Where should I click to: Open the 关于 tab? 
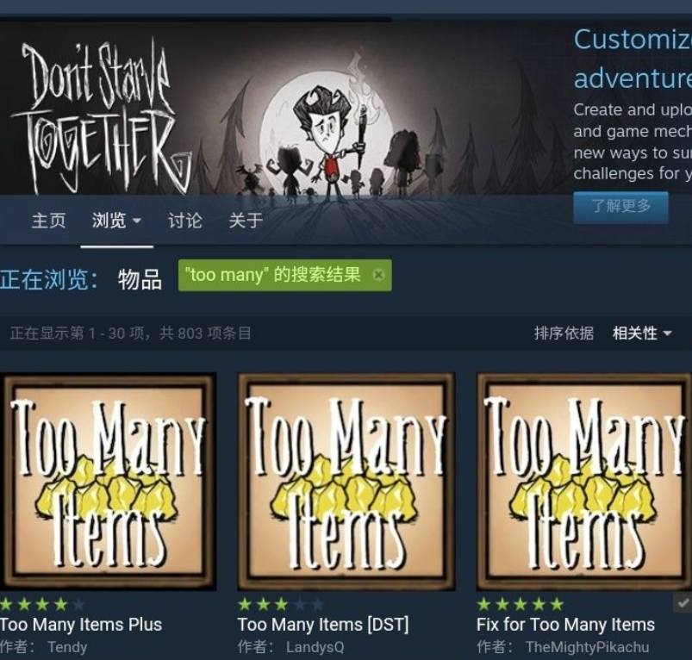pyautogui.click(x=246, y=220)
